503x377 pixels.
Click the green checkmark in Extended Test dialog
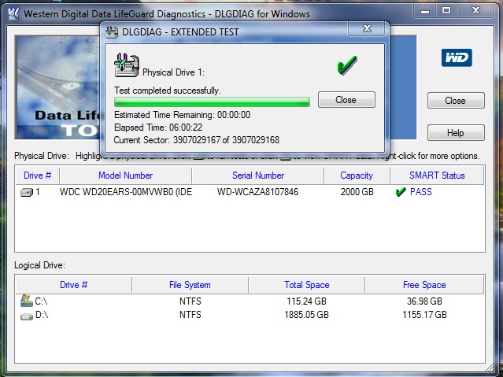346,65
